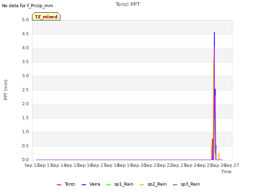This screenshot has width=256, height=192.
Task: Click the 'No data for f_Pricip_mm' message
Action: pos(28,6)
